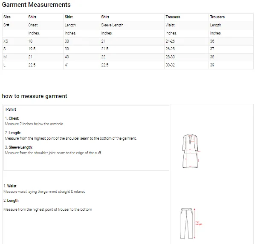Click the trousers 'Waist' subheader cell
The width and height of the screenshot is (255, 244).
pyautogui.click(x=170, y=25)
